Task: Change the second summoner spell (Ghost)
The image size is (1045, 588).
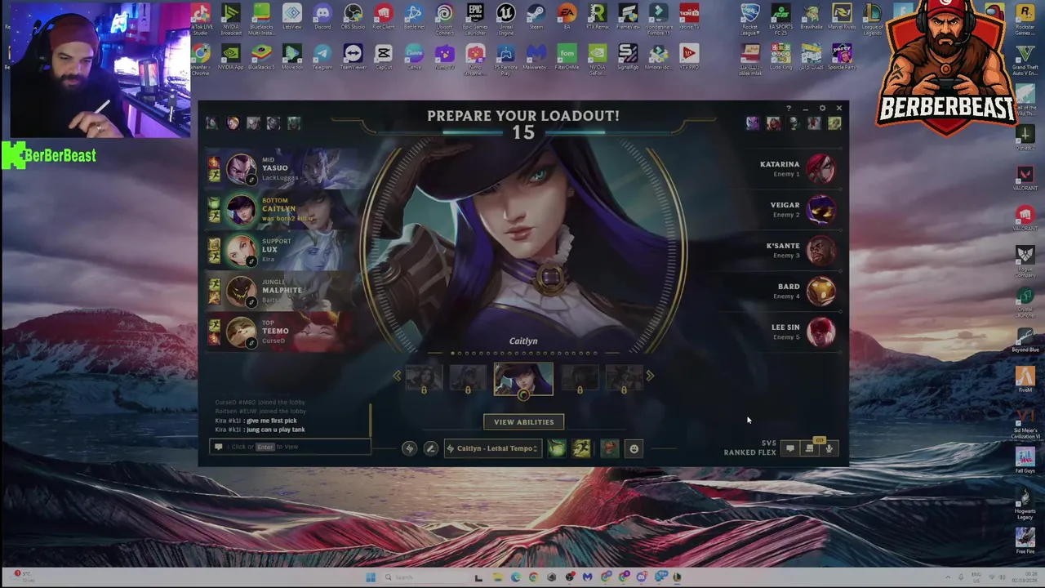Action: click(x=581, y=448)
